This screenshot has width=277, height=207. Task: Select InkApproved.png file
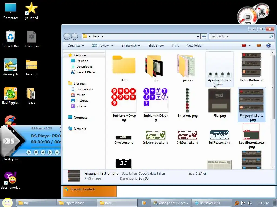click(156, 138)
